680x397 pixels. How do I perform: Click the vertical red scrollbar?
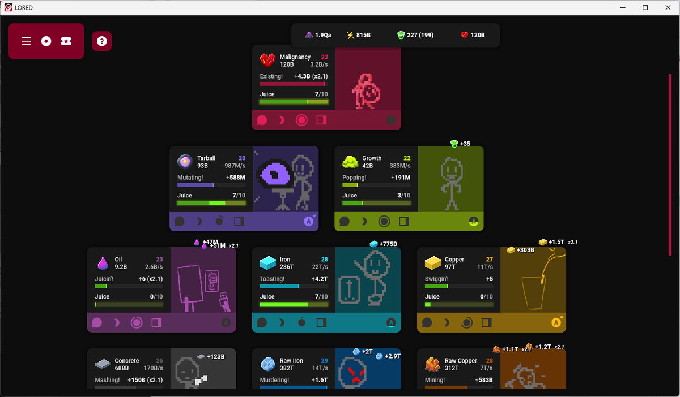tap(670, 164)
